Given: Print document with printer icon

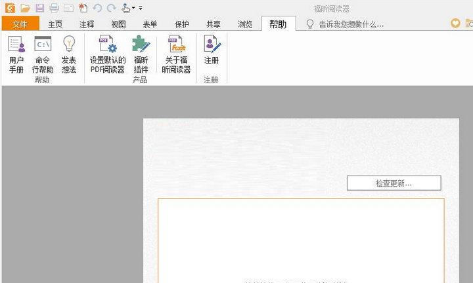Looking at the screenshot, I should tap(55, 8).
